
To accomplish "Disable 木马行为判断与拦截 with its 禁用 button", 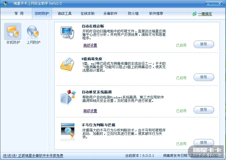I will [204, 143].
